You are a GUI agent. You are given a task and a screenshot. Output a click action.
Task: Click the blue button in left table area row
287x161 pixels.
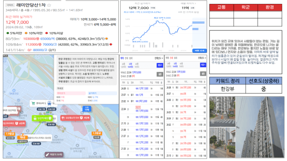click(160, 65)
